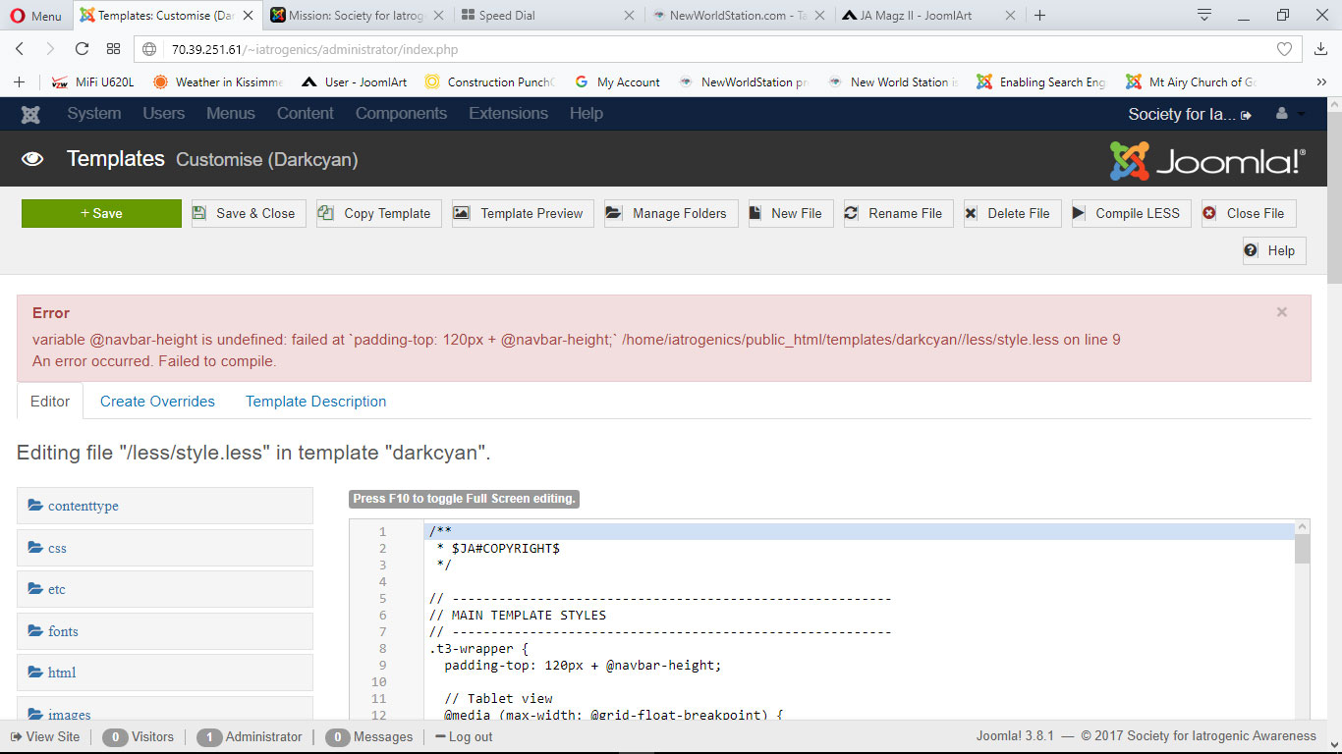
Task: Expand the css folder
Action: tap(57, 548)
